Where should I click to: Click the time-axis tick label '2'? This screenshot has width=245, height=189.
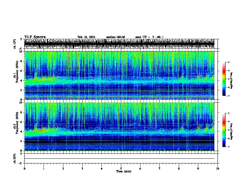pos(63,168)
